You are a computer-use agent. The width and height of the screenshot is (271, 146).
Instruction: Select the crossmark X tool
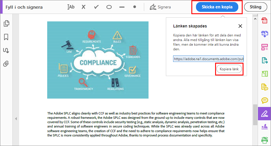click(83, 7)
